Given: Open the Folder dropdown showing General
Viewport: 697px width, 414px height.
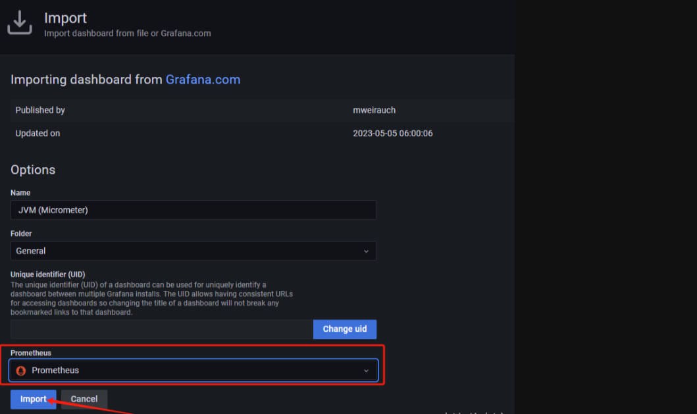Looking at the screenshot, I should point(194,251).
